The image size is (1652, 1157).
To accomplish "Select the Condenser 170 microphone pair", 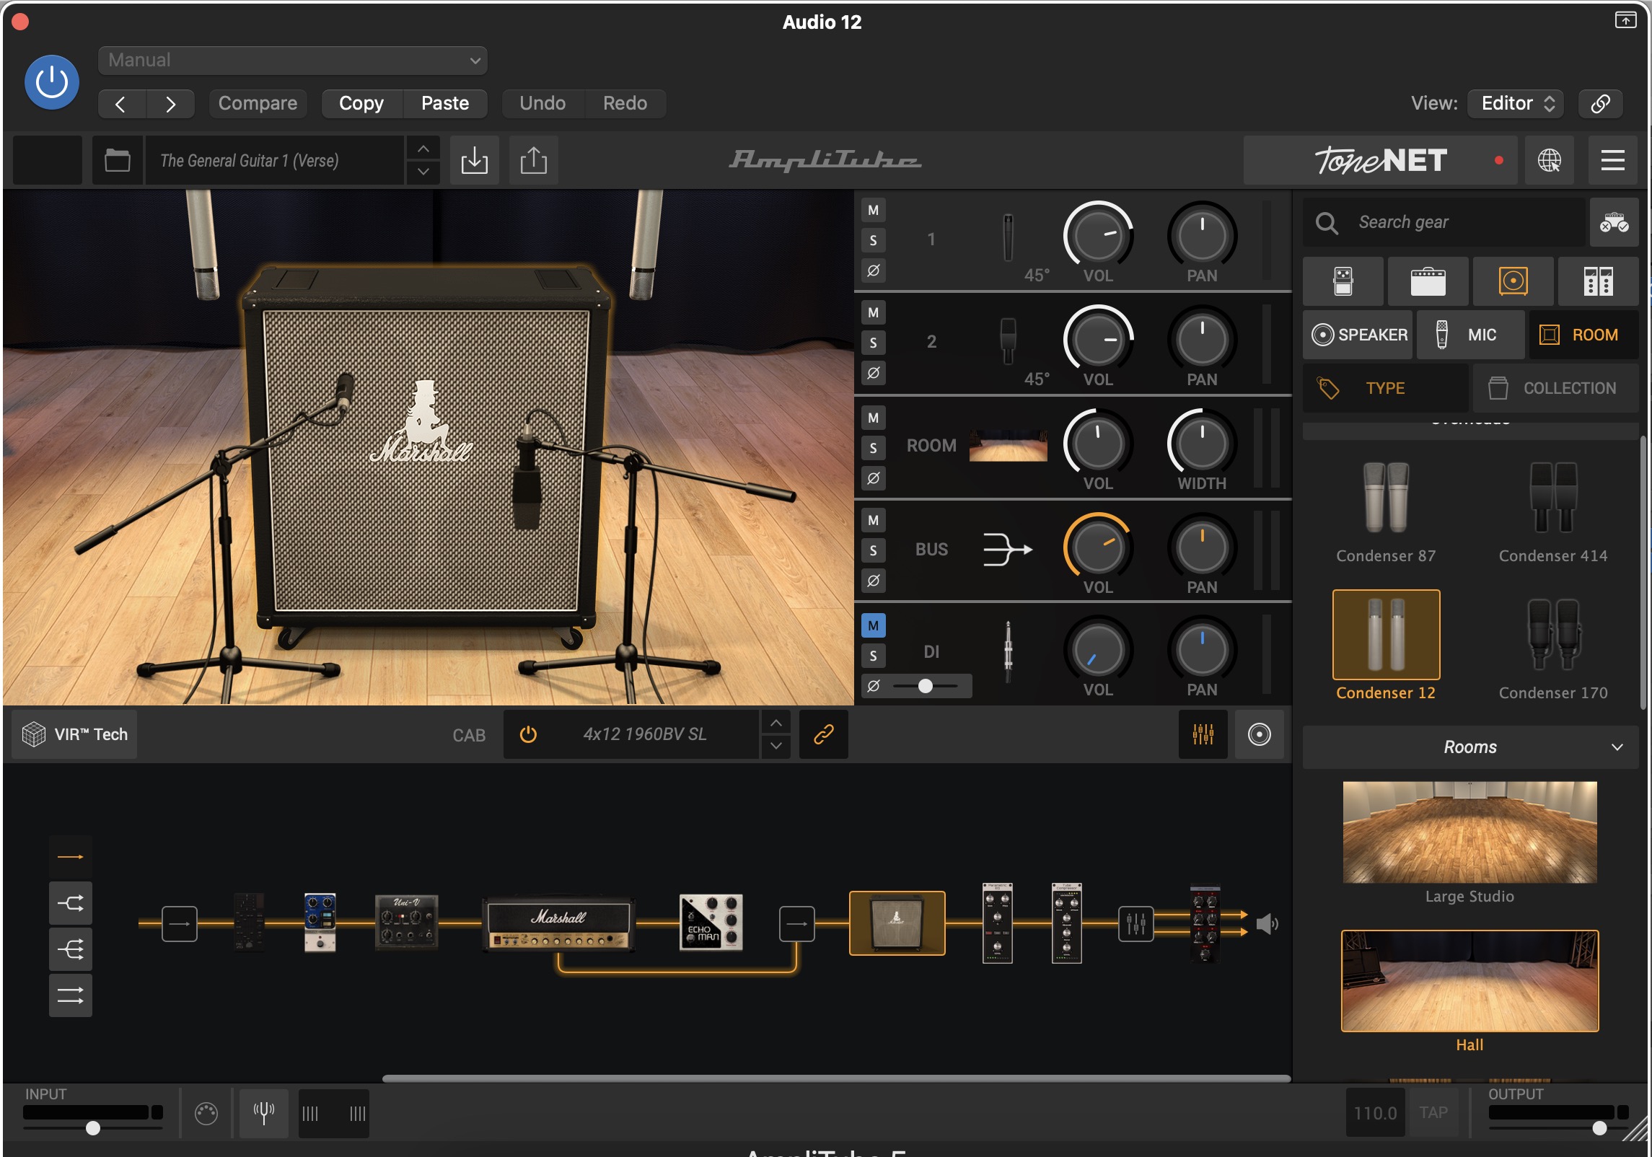I will click(x=1553, y=649).
